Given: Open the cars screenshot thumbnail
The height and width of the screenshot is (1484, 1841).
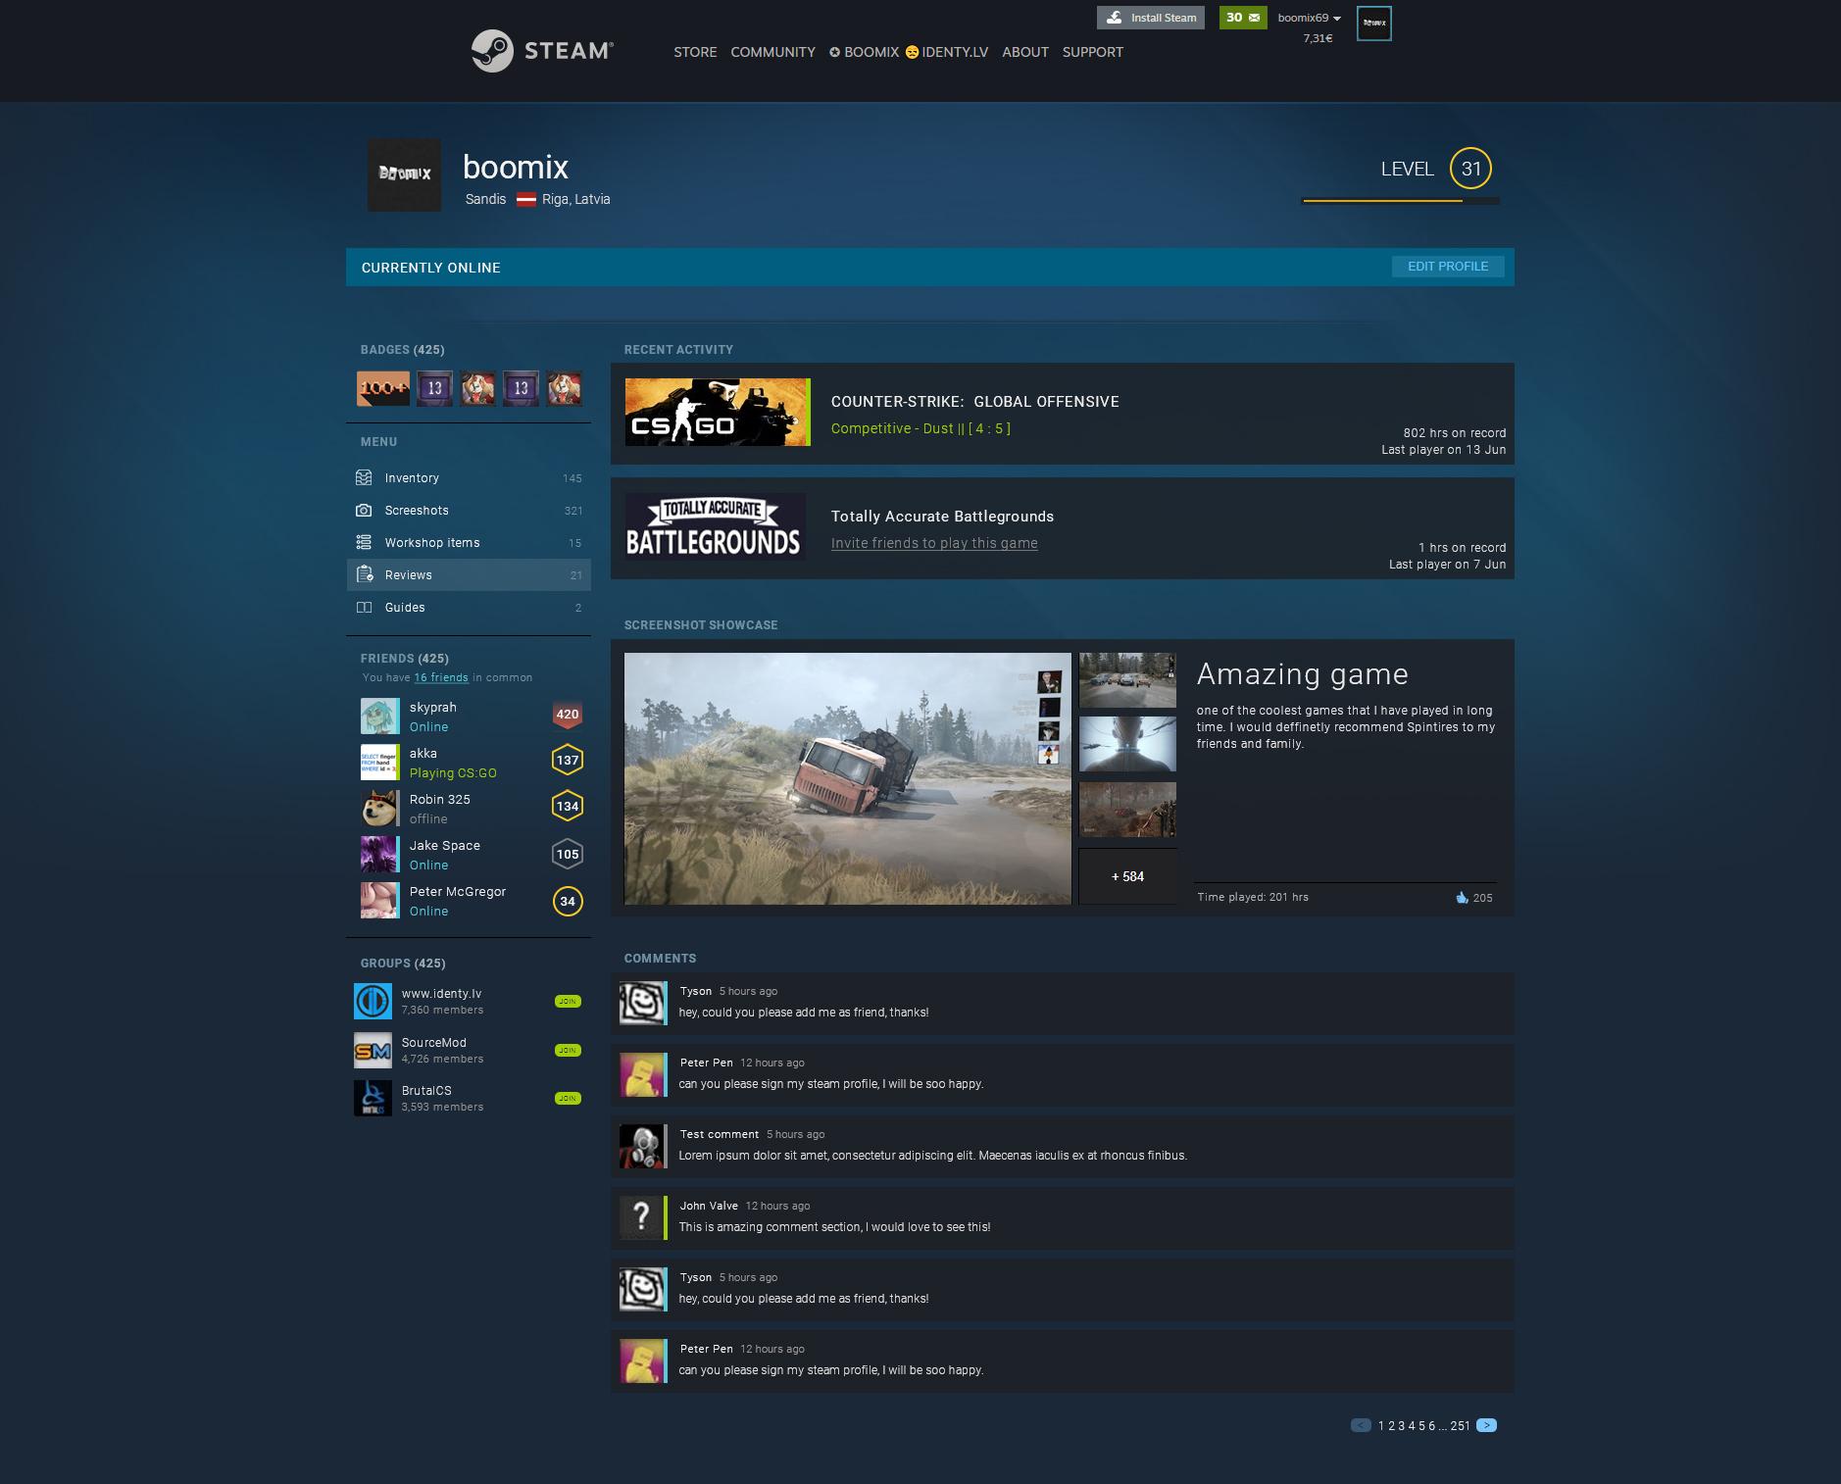Looking at the screenshot, I should point(1127,680).
